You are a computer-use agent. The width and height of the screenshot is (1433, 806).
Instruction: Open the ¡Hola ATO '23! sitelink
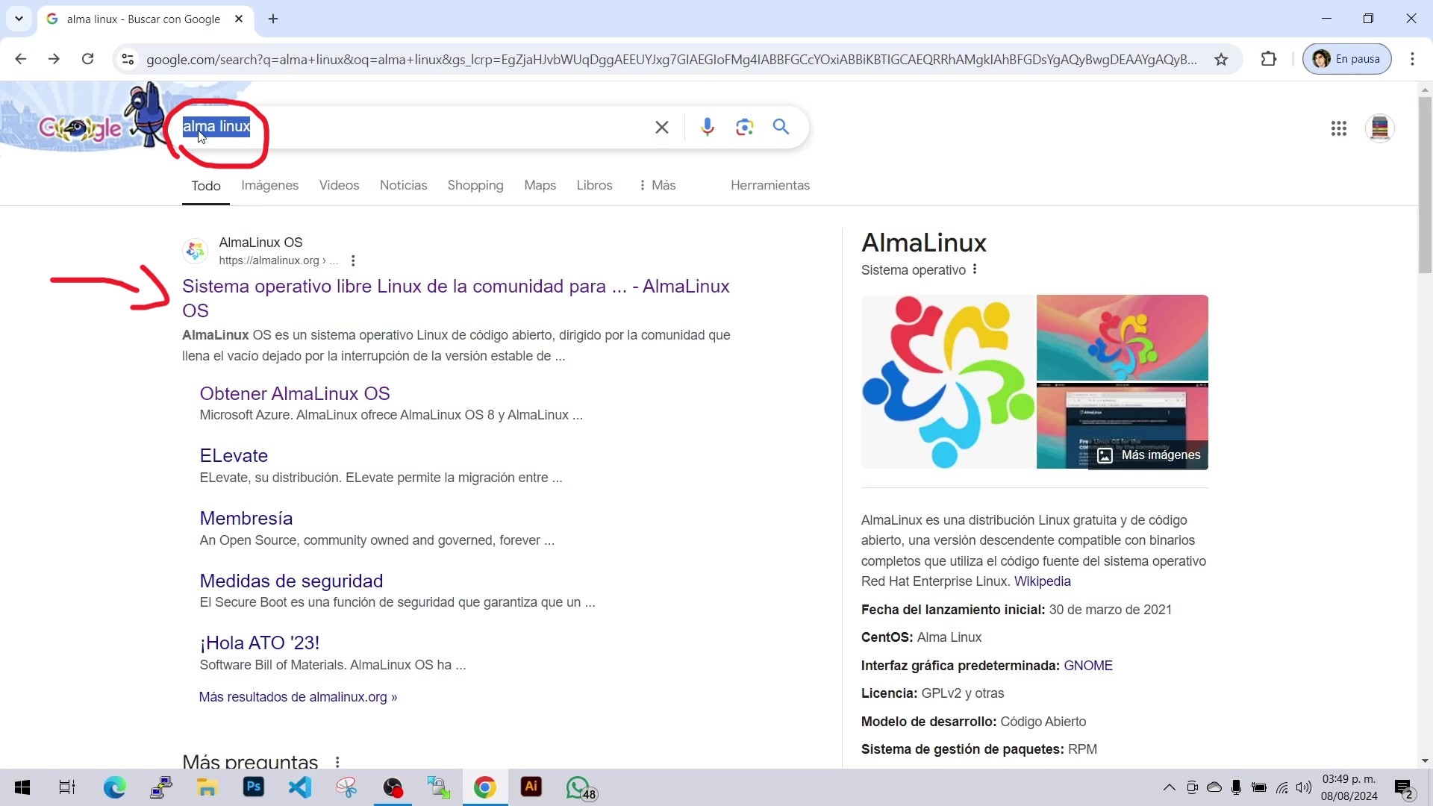(x=259, y=643)
